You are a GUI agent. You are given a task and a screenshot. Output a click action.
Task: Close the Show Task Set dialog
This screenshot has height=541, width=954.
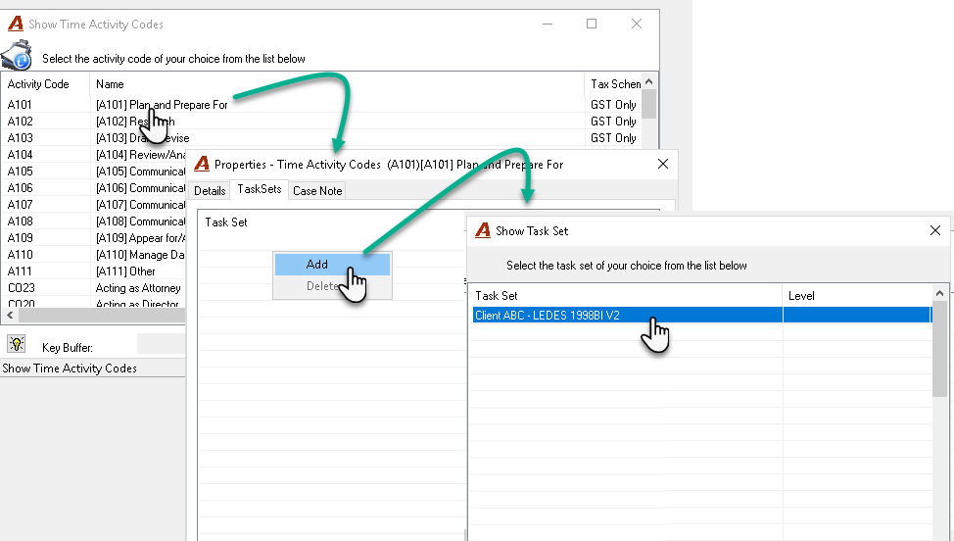pos(935,230)
